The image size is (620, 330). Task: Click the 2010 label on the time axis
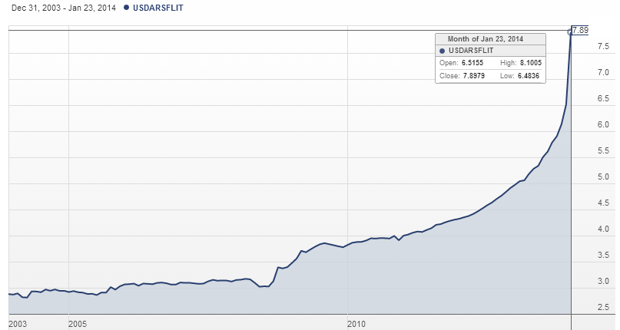click(x=356, y=323)
